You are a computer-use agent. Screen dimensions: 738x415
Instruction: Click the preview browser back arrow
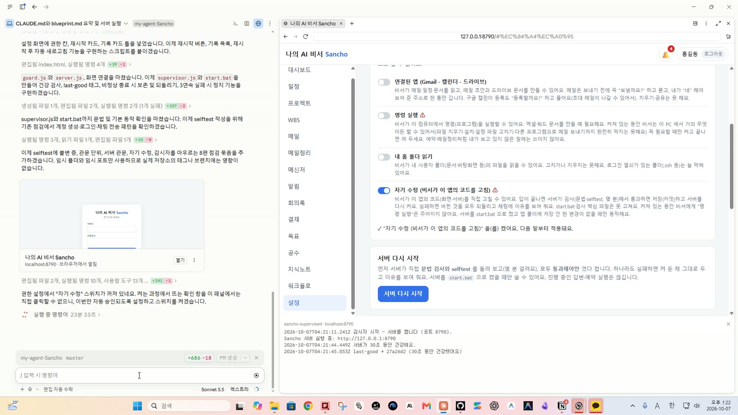(286, 36)
